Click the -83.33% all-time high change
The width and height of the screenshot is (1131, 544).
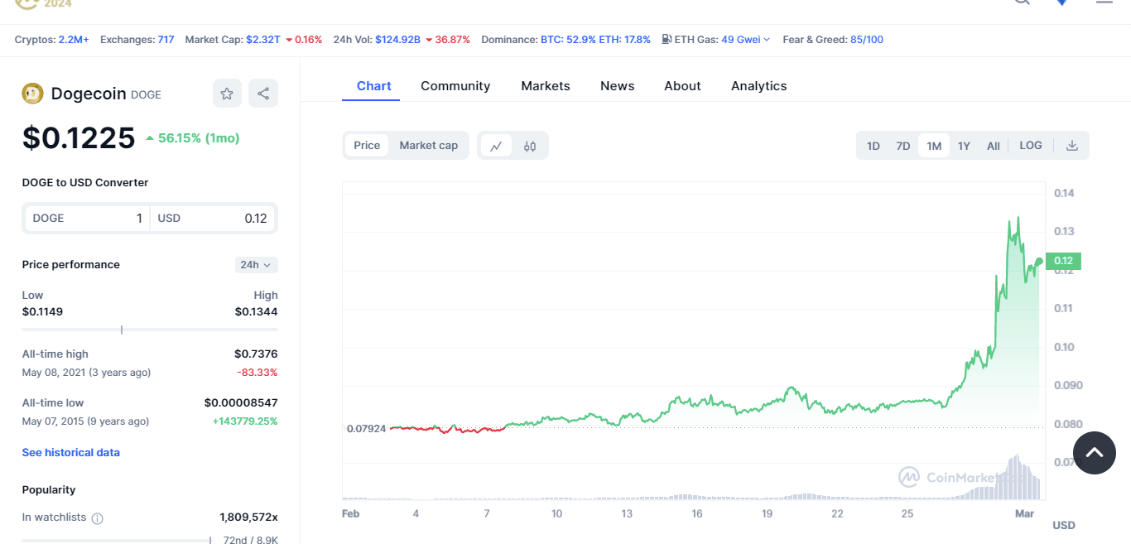click(257, 373)
